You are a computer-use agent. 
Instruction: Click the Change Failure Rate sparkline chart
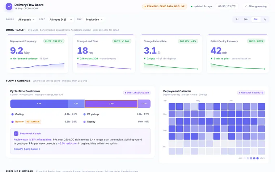[171, 66]
